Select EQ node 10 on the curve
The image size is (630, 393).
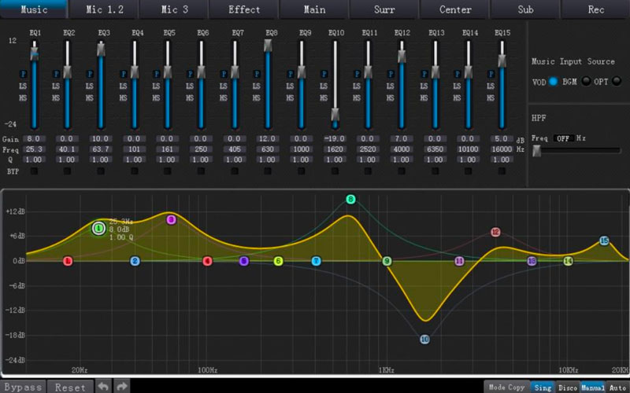pos(424,340)
